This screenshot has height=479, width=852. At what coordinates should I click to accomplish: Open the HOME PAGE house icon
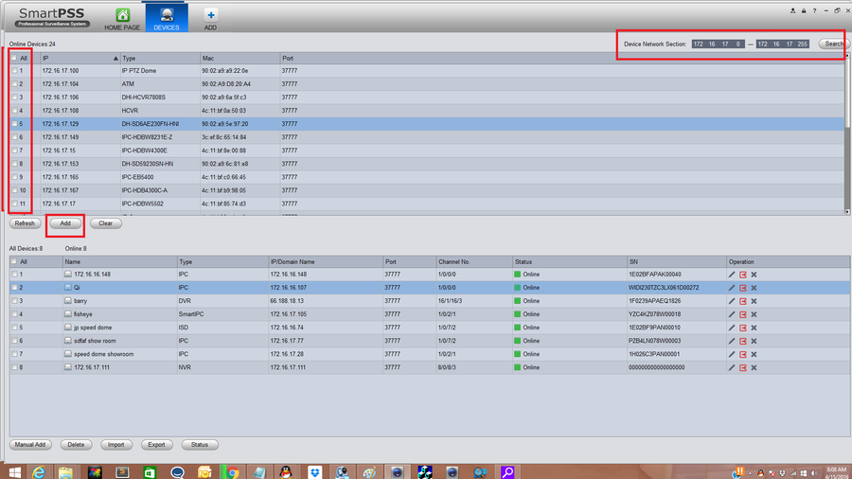[x=122, y=15]
